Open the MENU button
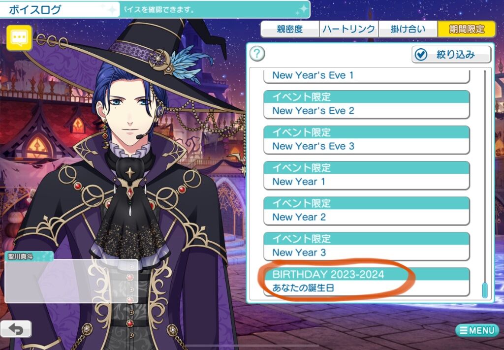The image size is (504, 350). coord(477,330)
